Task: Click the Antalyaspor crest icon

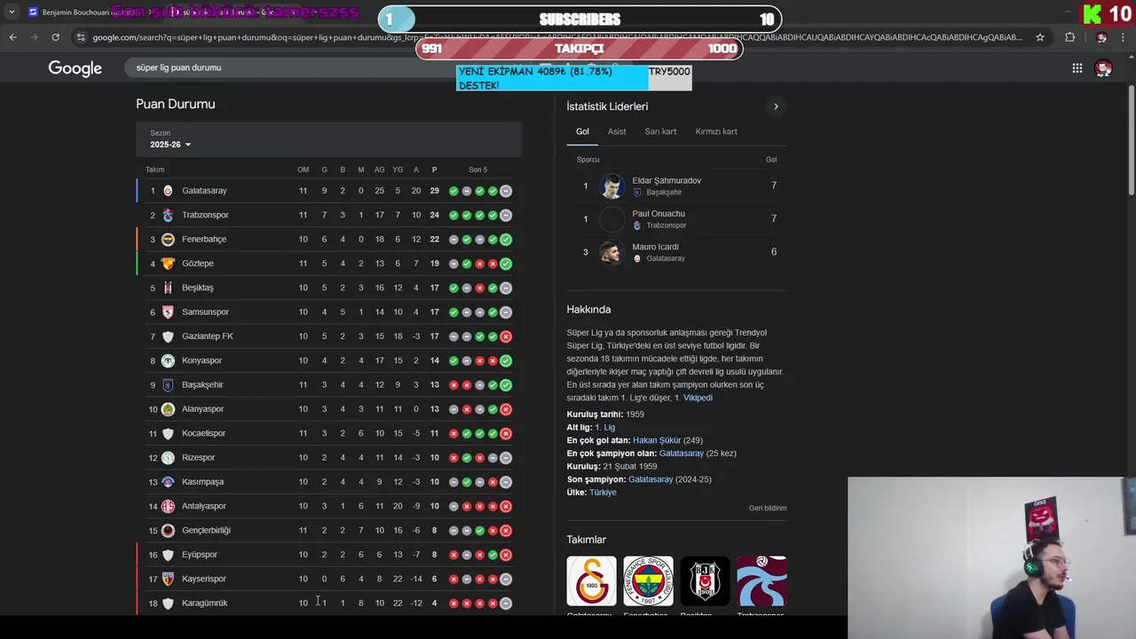Action: pos(168,506)
